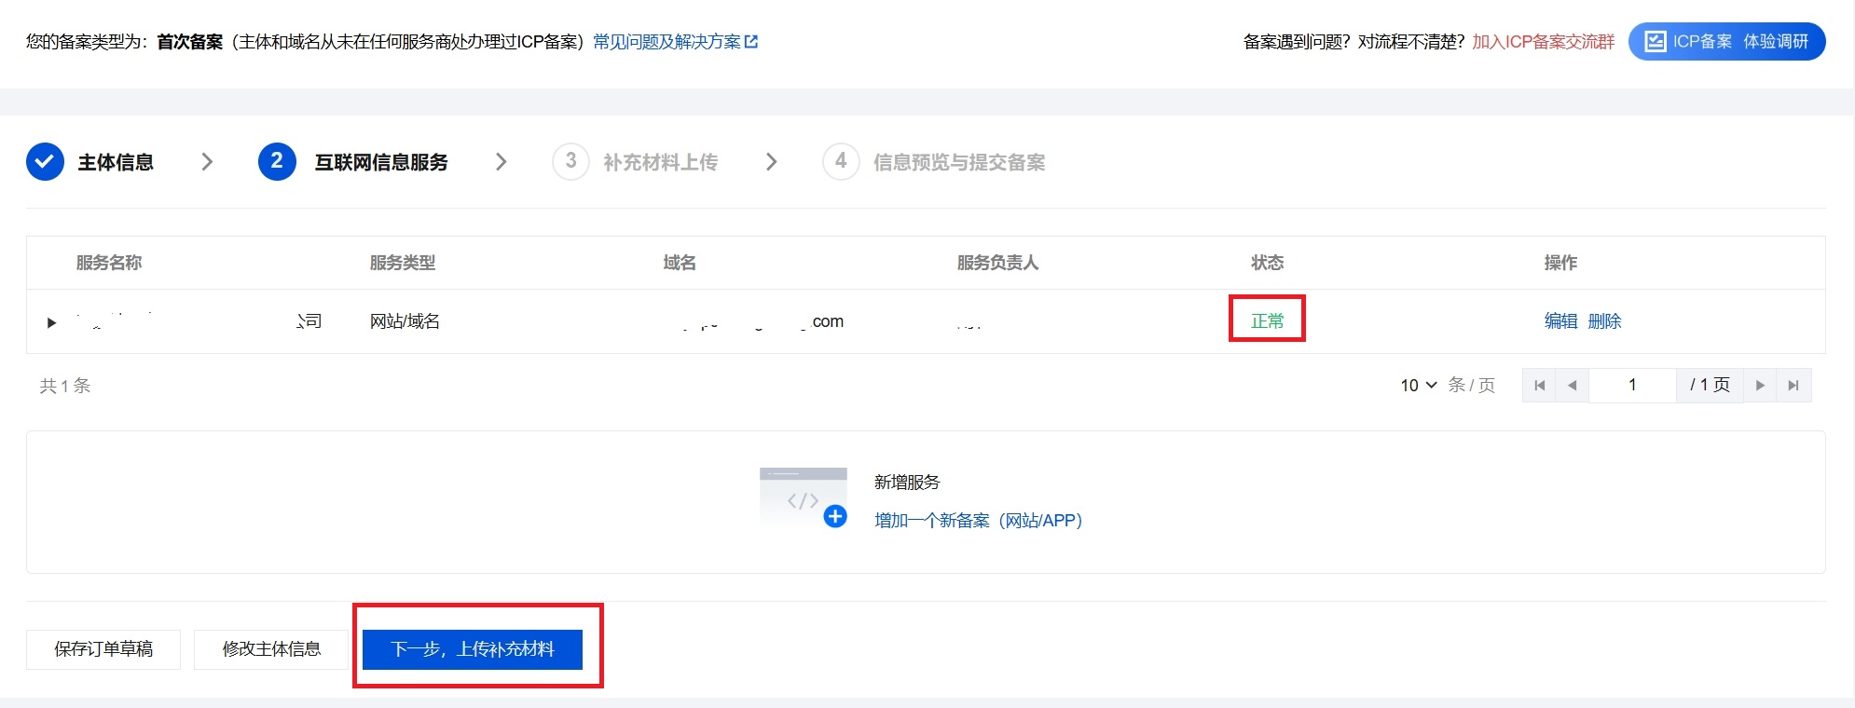Jump to first page arrow
Image resolution: width=1855 pixels, height=708 pixels.
pyautogui.click(x=1539, y=386)
